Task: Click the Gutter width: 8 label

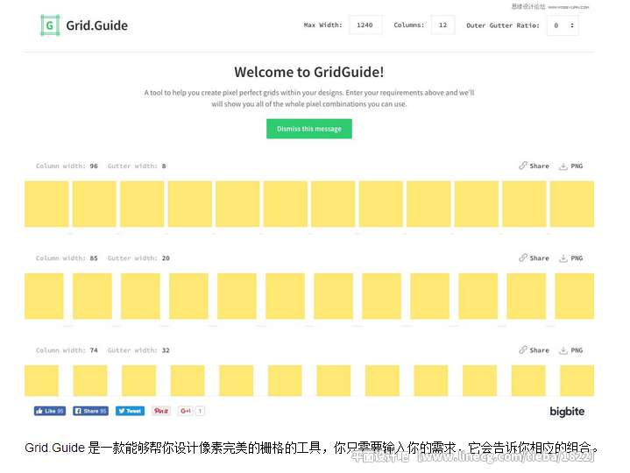Action: click(137, 166)
